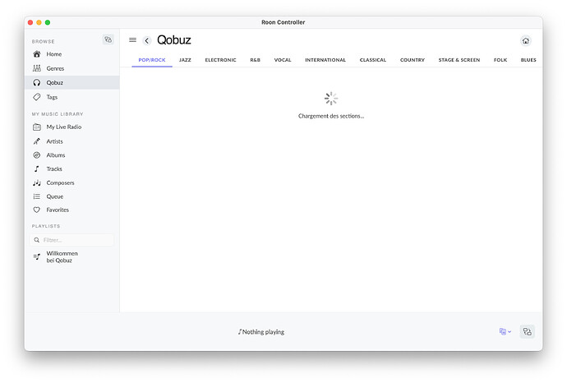This screenshot has height=383, width=567.
Task: Open the VOCAL tab
Action: pos(283,60)
